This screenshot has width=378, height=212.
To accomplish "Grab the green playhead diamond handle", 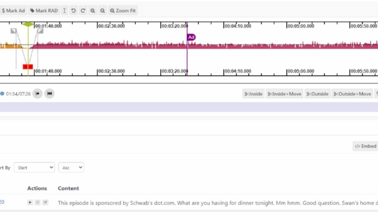I will click(28, 24).
